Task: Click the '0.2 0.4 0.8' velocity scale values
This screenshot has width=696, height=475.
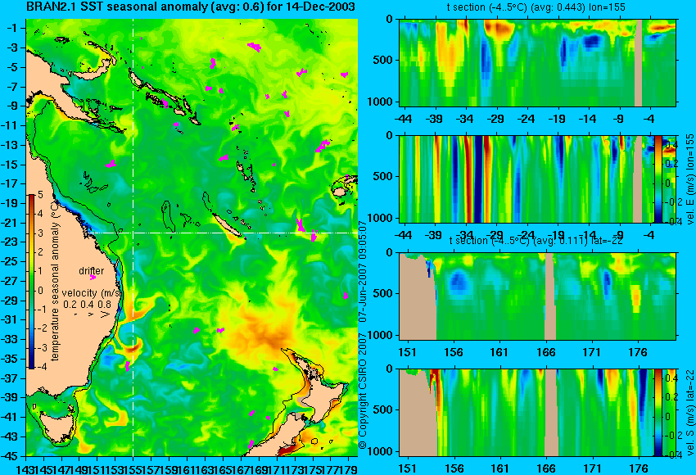Action: click(x=87, y=305)
